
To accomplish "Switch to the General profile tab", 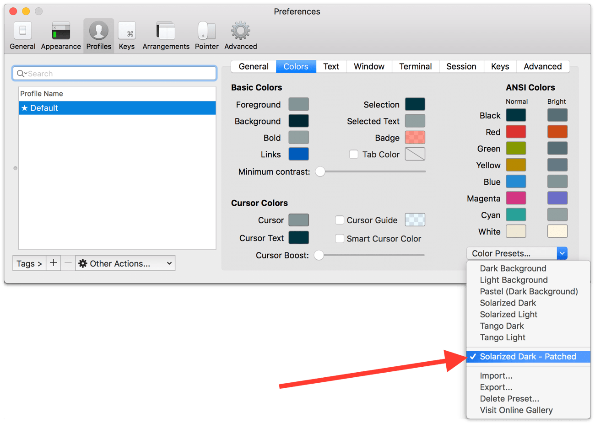I will (x=254, y=66).
